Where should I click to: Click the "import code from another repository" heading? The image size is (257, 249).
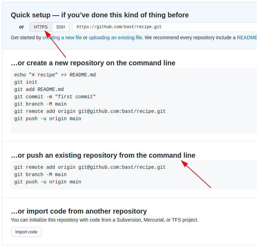coord(79,211)
